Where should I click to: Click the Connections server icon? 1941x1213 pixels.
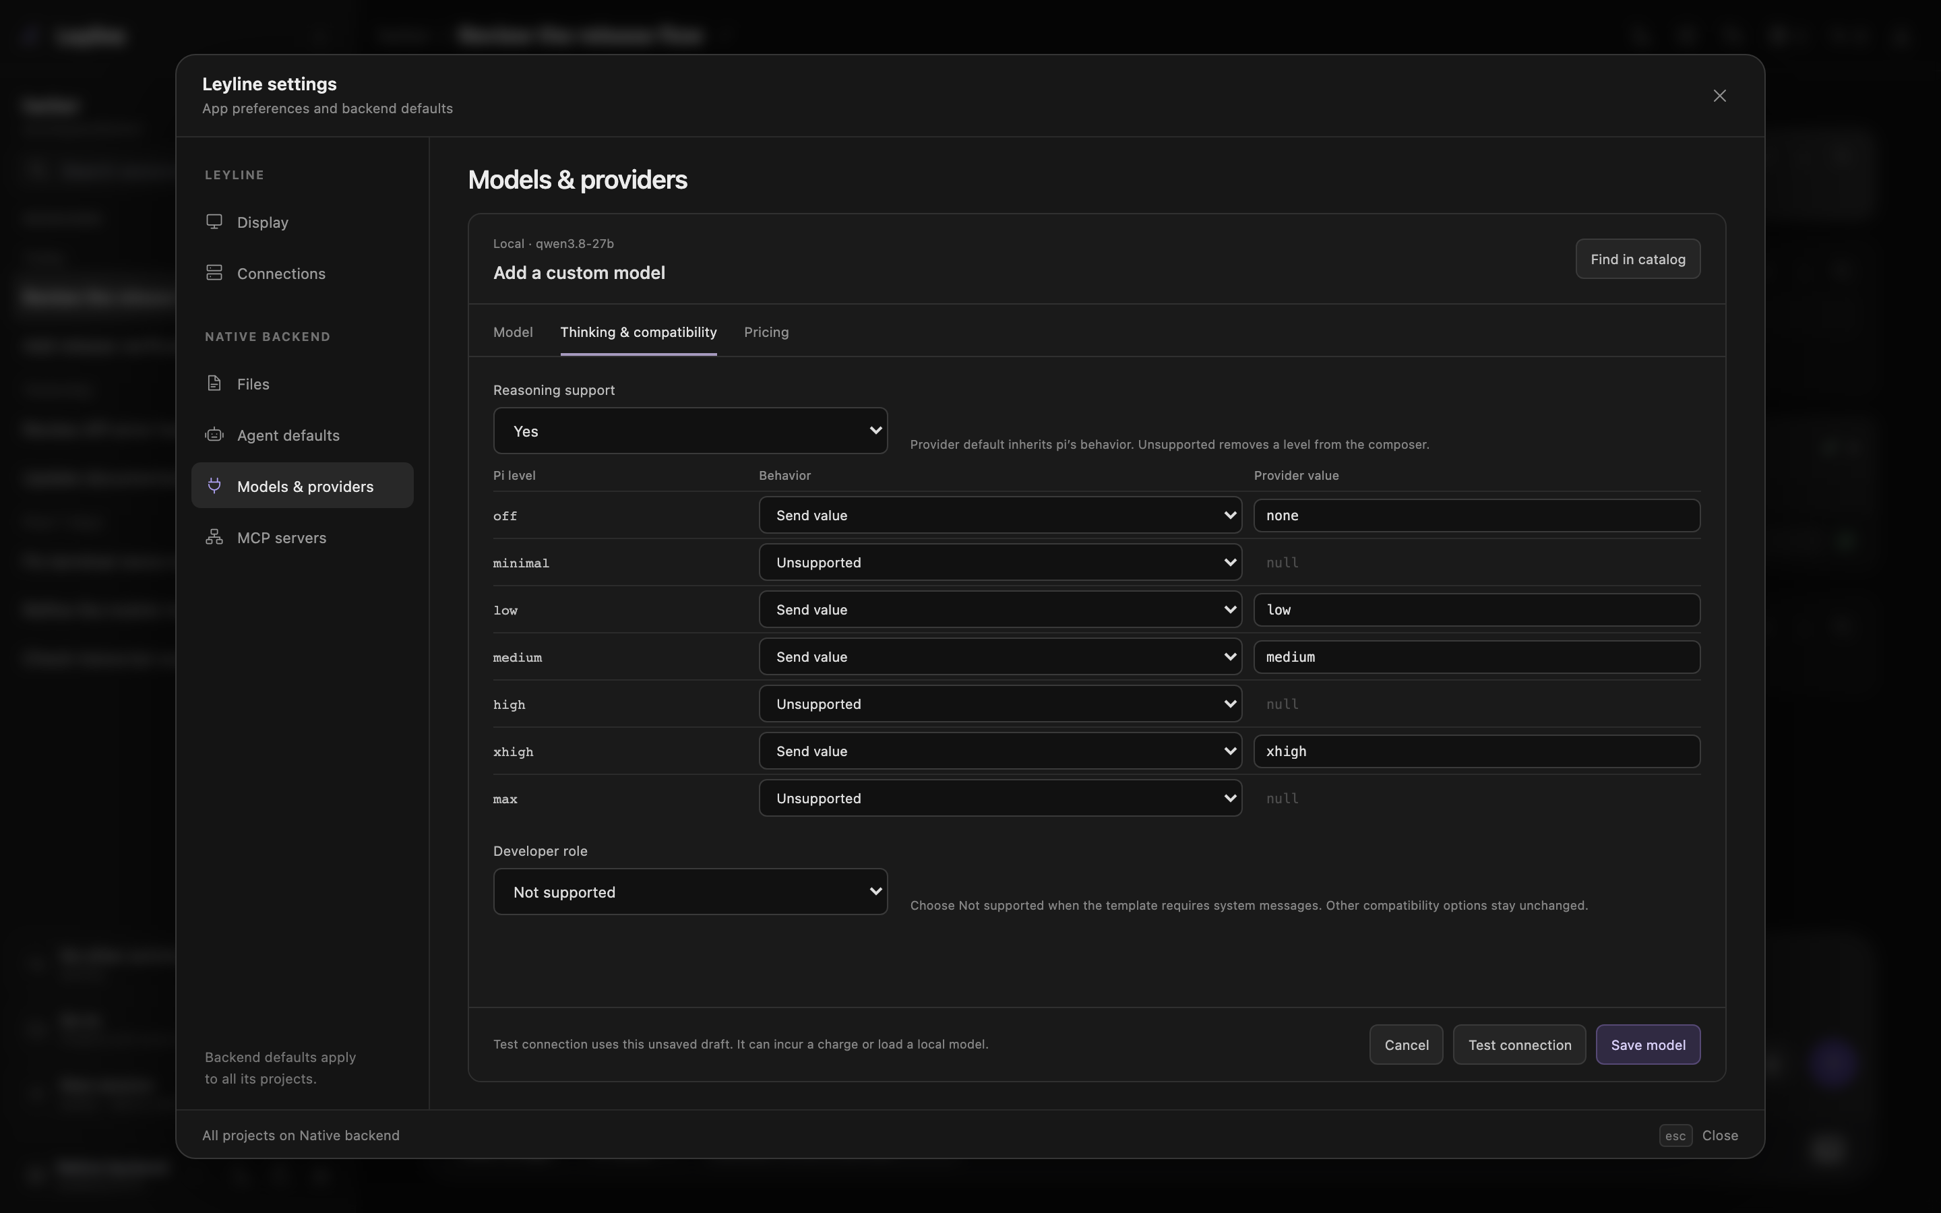point(214,273)
